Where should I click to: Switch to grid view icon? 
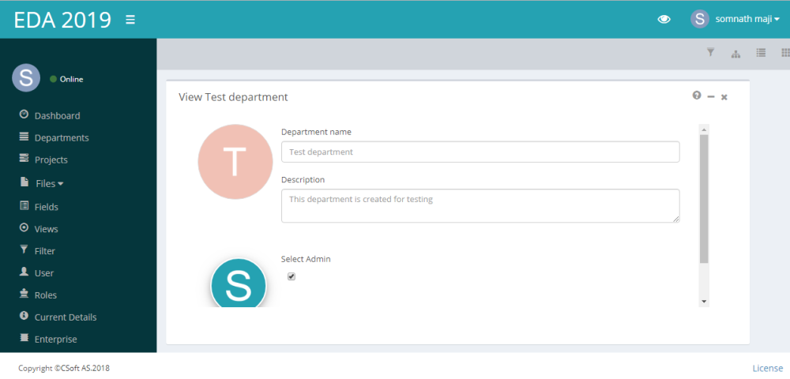coord(785,52)
